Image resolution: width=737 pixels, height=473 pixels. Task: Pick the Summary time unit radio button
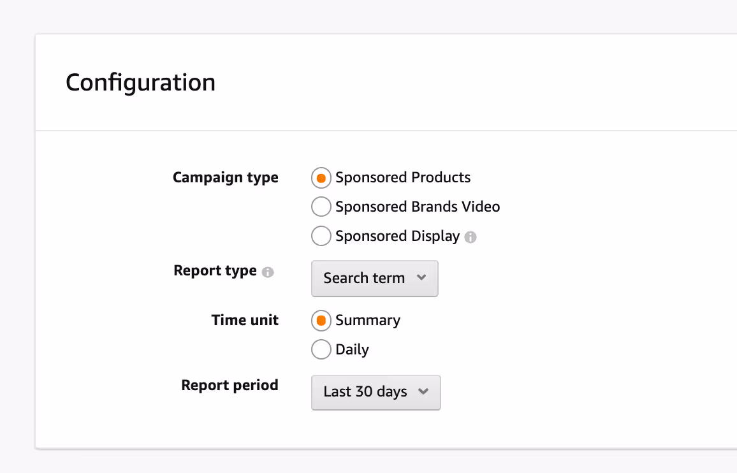tap(321, 321)
